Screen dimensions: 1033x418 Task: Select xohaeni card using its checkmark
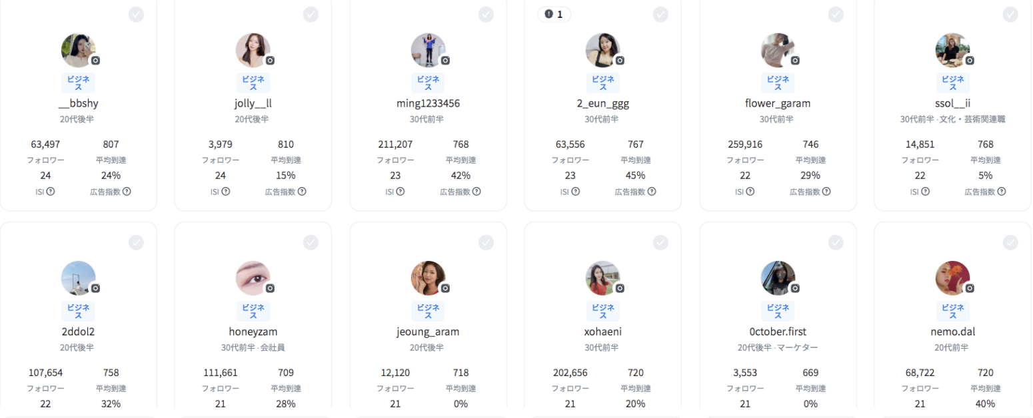[x=660, y=242]
